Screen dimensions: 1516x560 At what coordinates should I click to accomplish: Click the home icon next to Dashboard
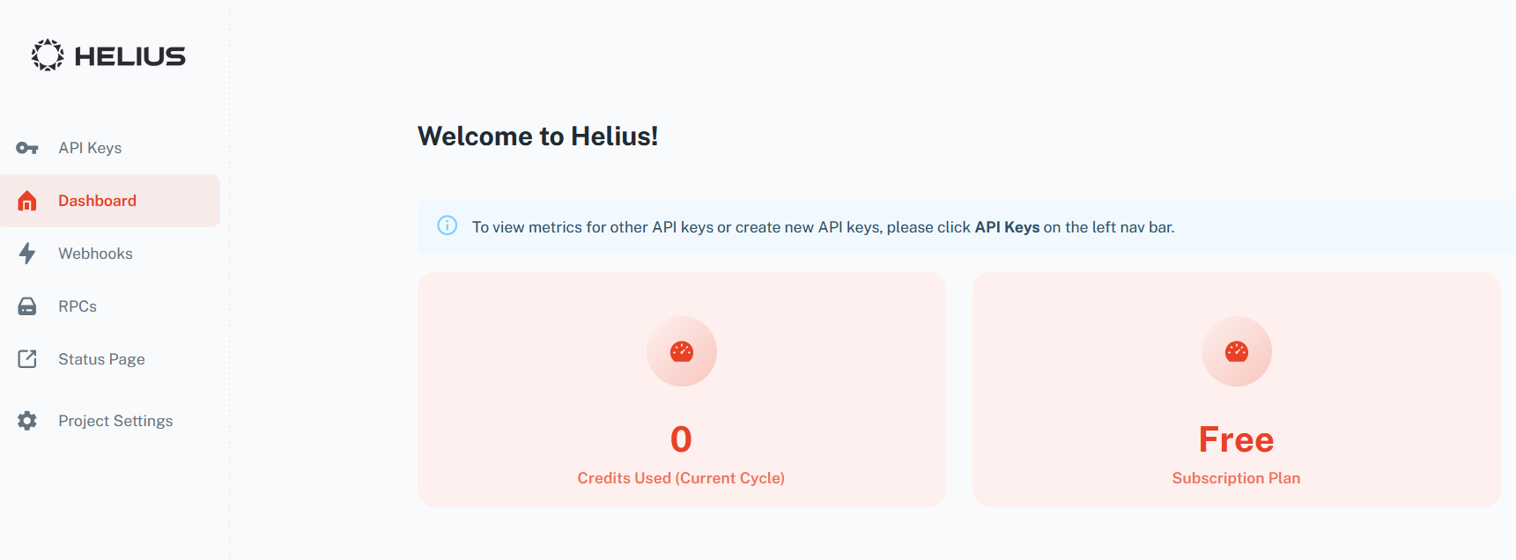click(x=27, y=201)
